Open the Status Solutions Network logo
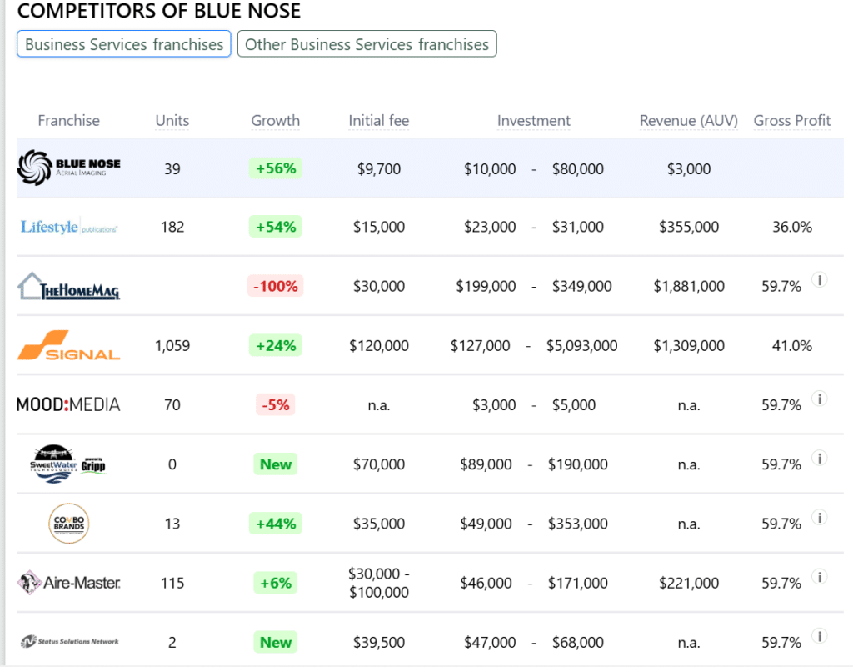The image size is (853, 667). pos(70,641)
